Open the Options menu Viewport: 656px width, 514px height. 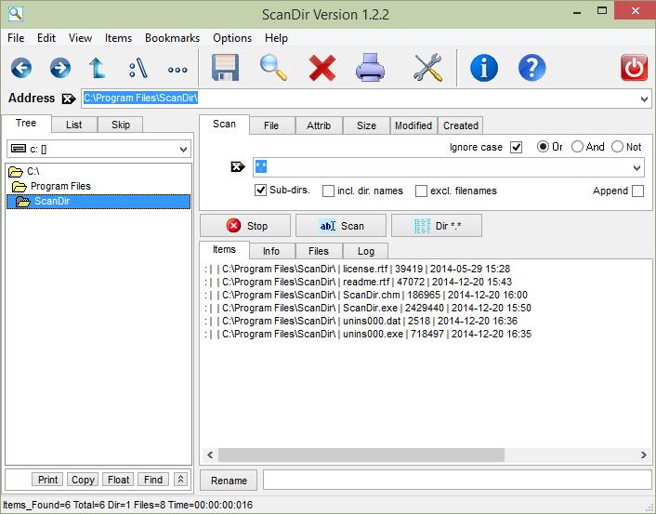(x=232, y=38)
